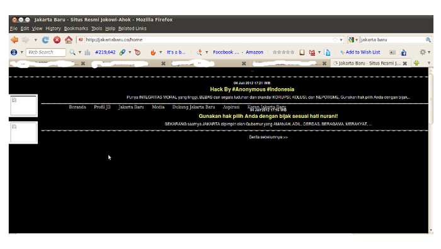Bookmark this page with the star icon
Screen dimensions: 441x249
point(335,40)
